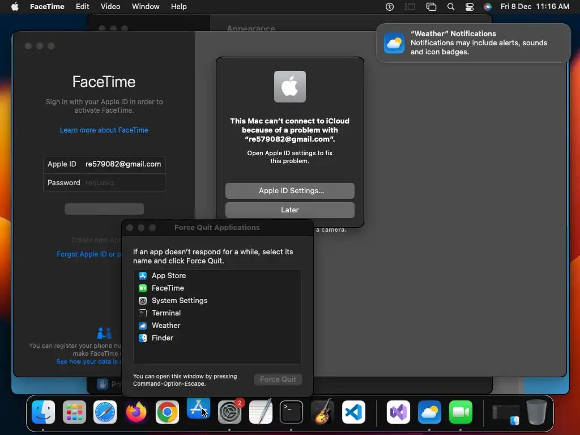Open Control Center in the menu bar
The width and height of the screenshot is (580, 435).
point(470,7)
